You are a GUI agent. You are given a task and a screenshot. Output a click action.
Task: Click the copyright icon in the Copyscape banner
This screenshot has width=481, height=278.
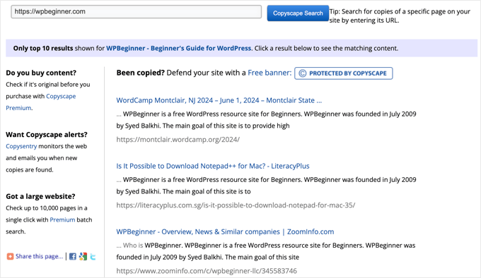click(x=303, y=73)
